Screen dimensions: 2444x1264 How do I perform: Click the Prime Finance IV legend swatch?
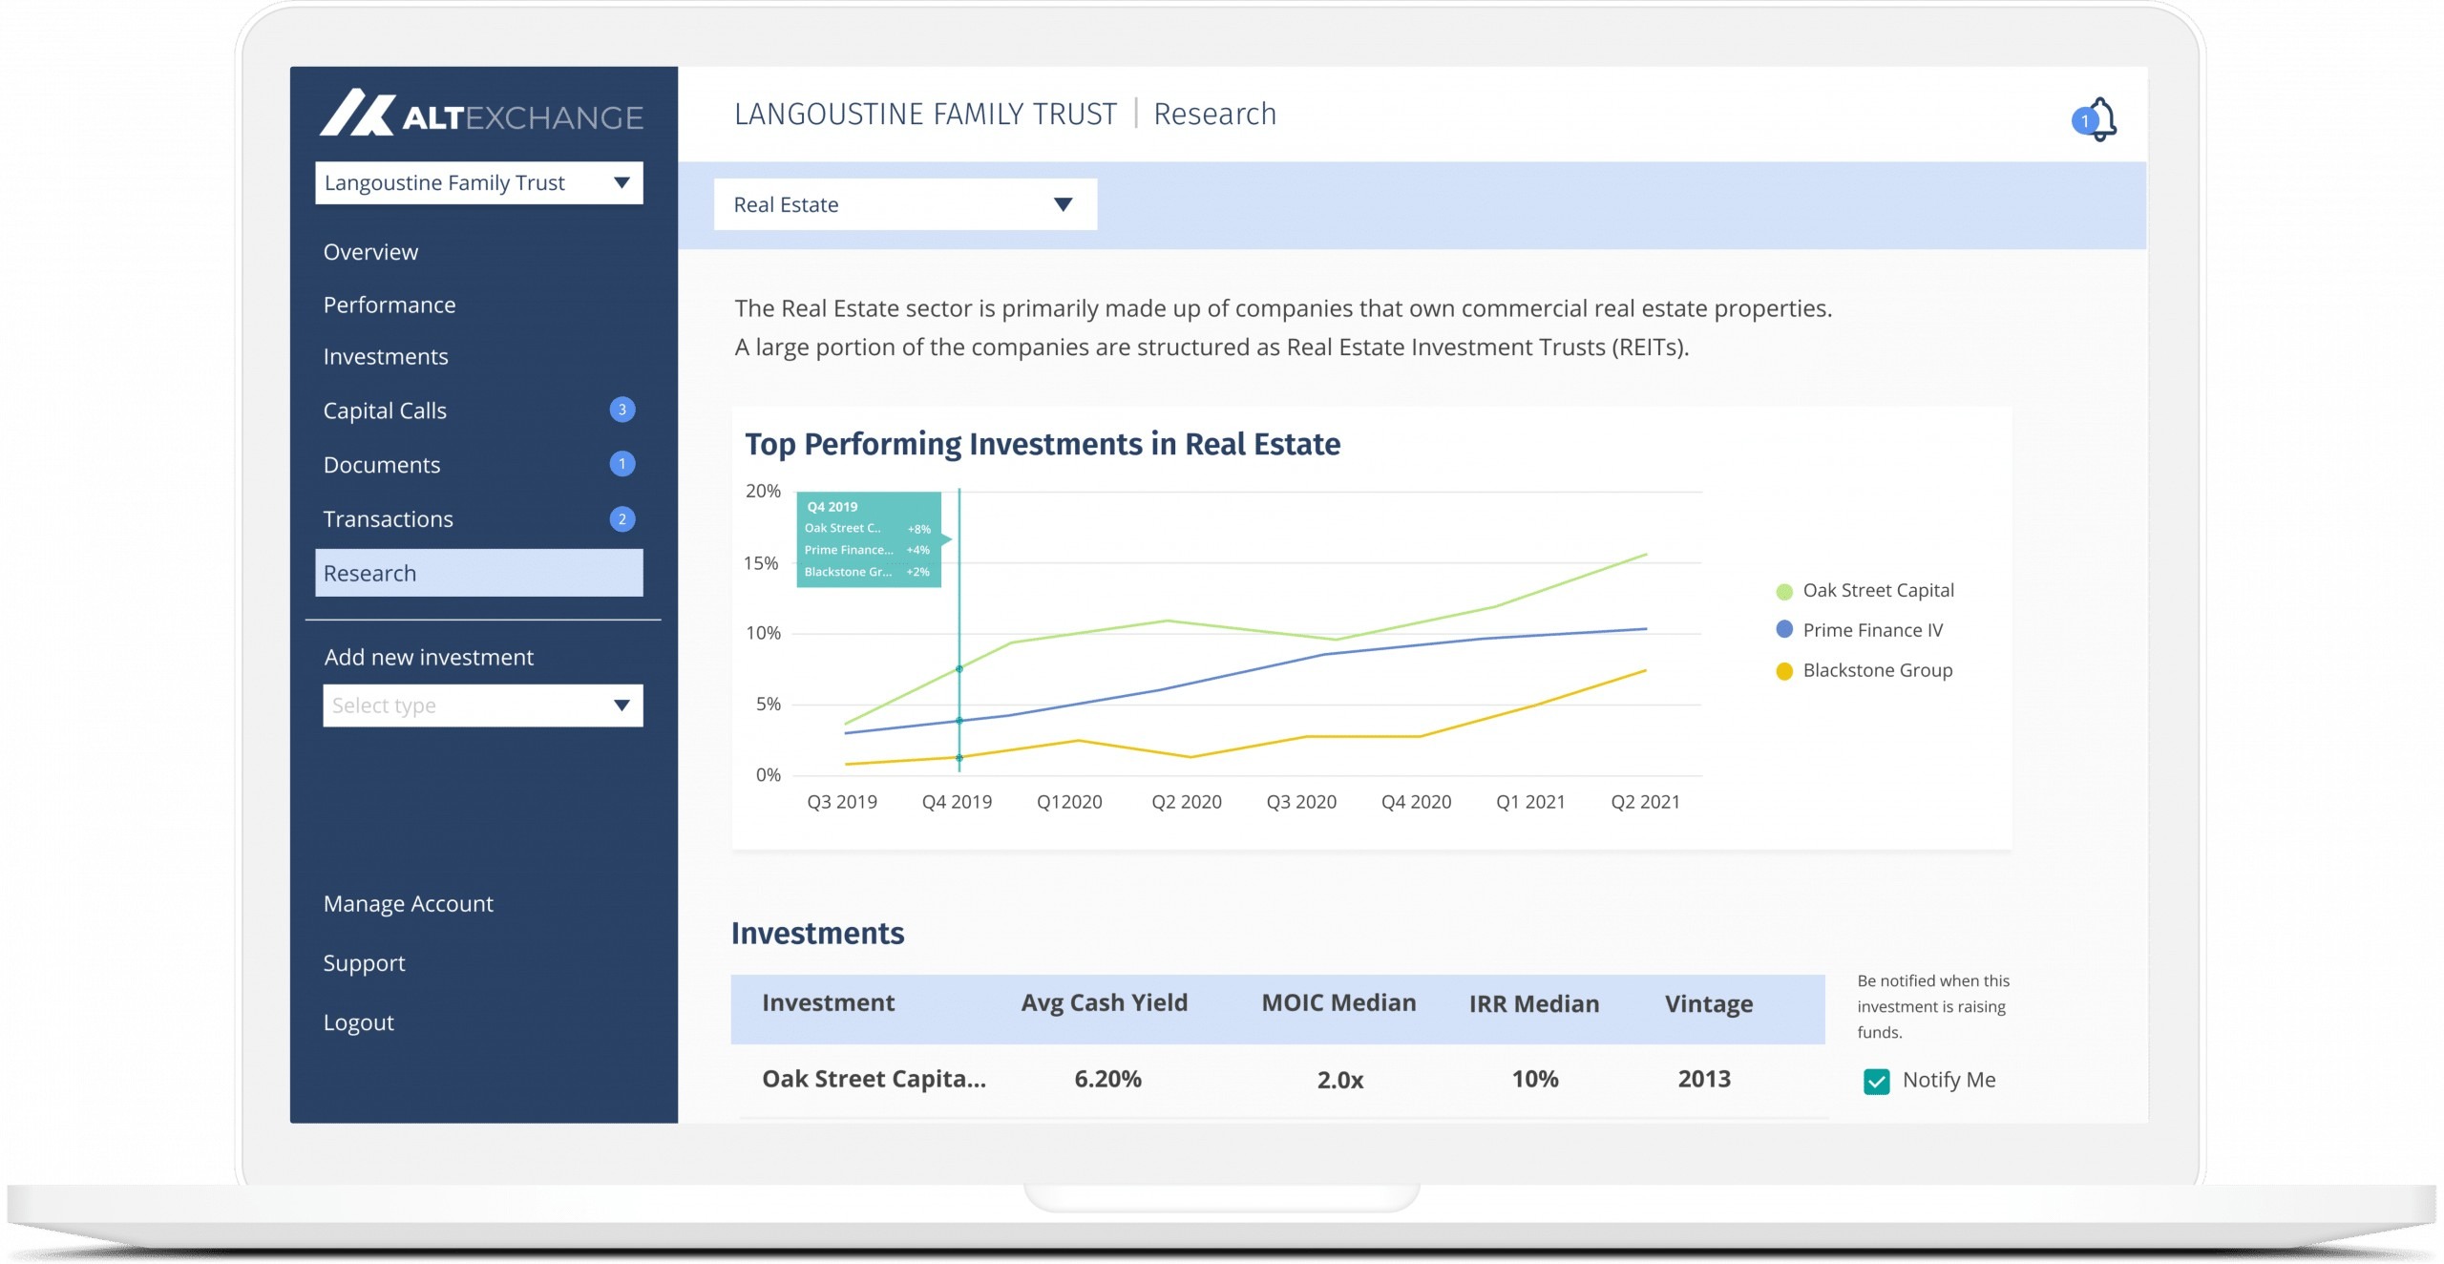pos(1784,630)
